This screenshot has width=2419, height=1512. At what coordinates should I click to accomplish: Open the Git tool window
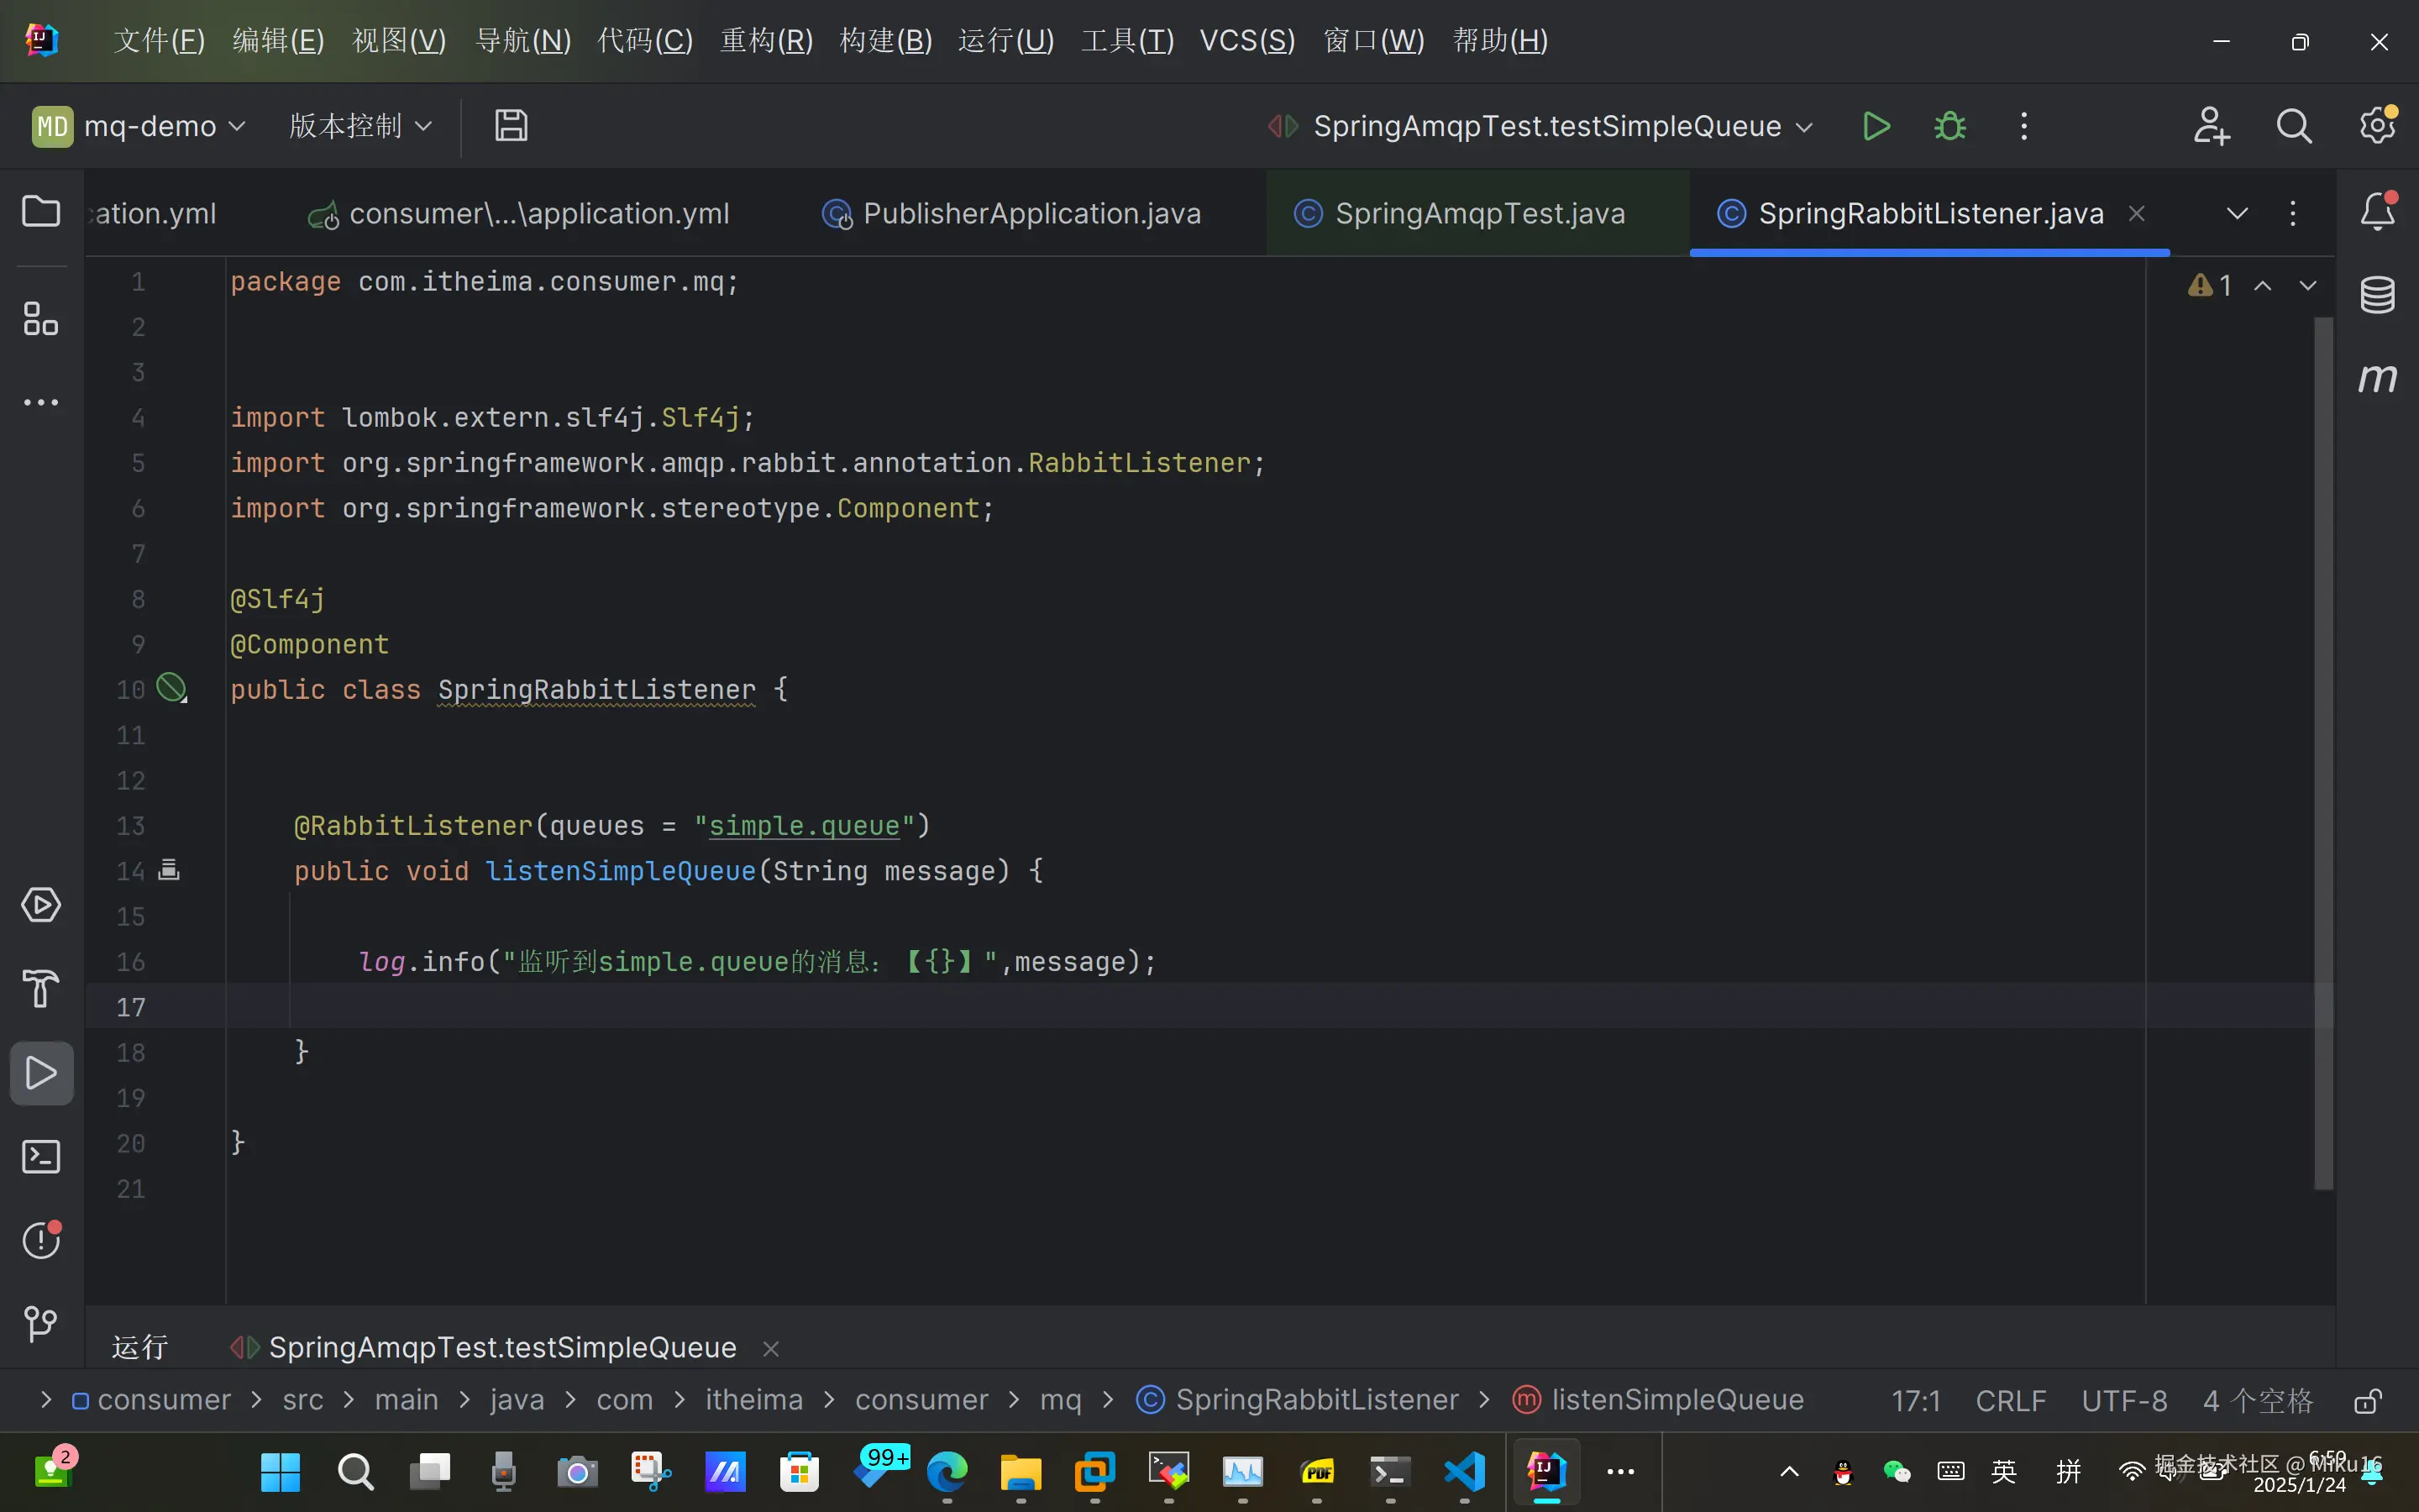click(x=41, y=1324)
